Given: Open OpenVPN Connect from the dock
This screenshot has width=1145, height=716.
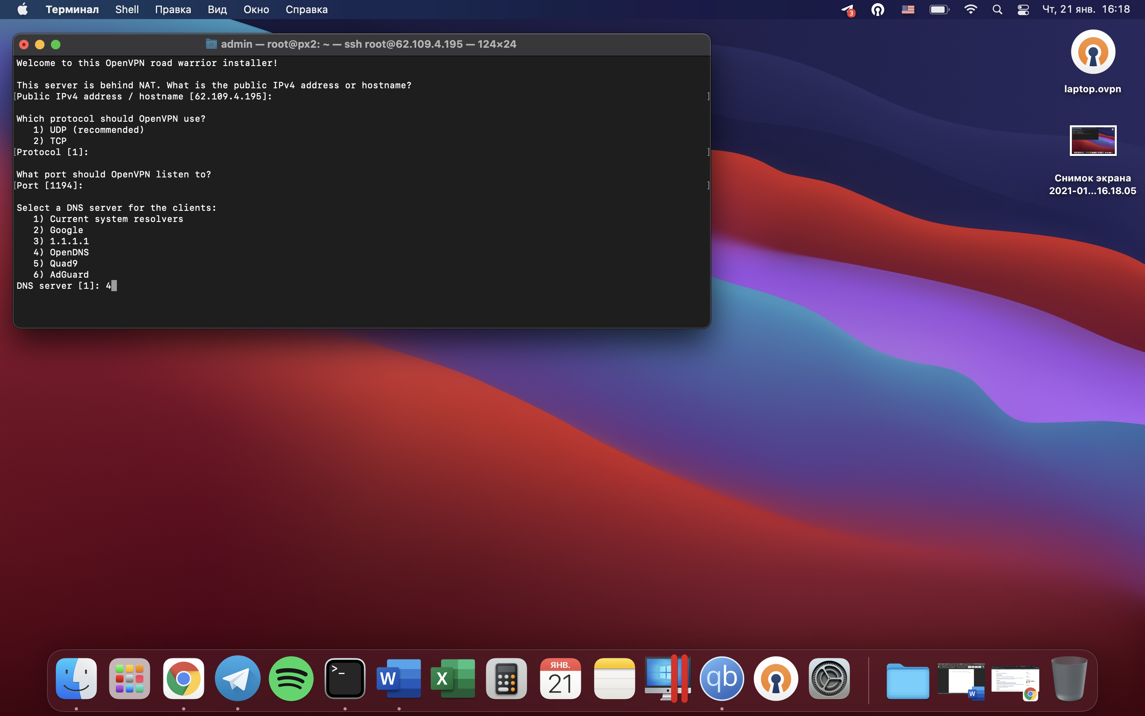Looking at the screenshot, I should click(x=776, y=679).
